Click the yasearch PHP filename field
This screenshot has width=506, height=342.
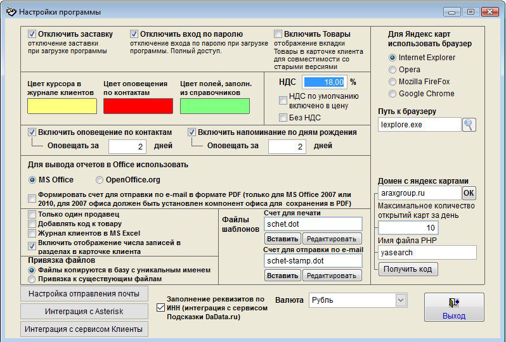coord(427,253)
